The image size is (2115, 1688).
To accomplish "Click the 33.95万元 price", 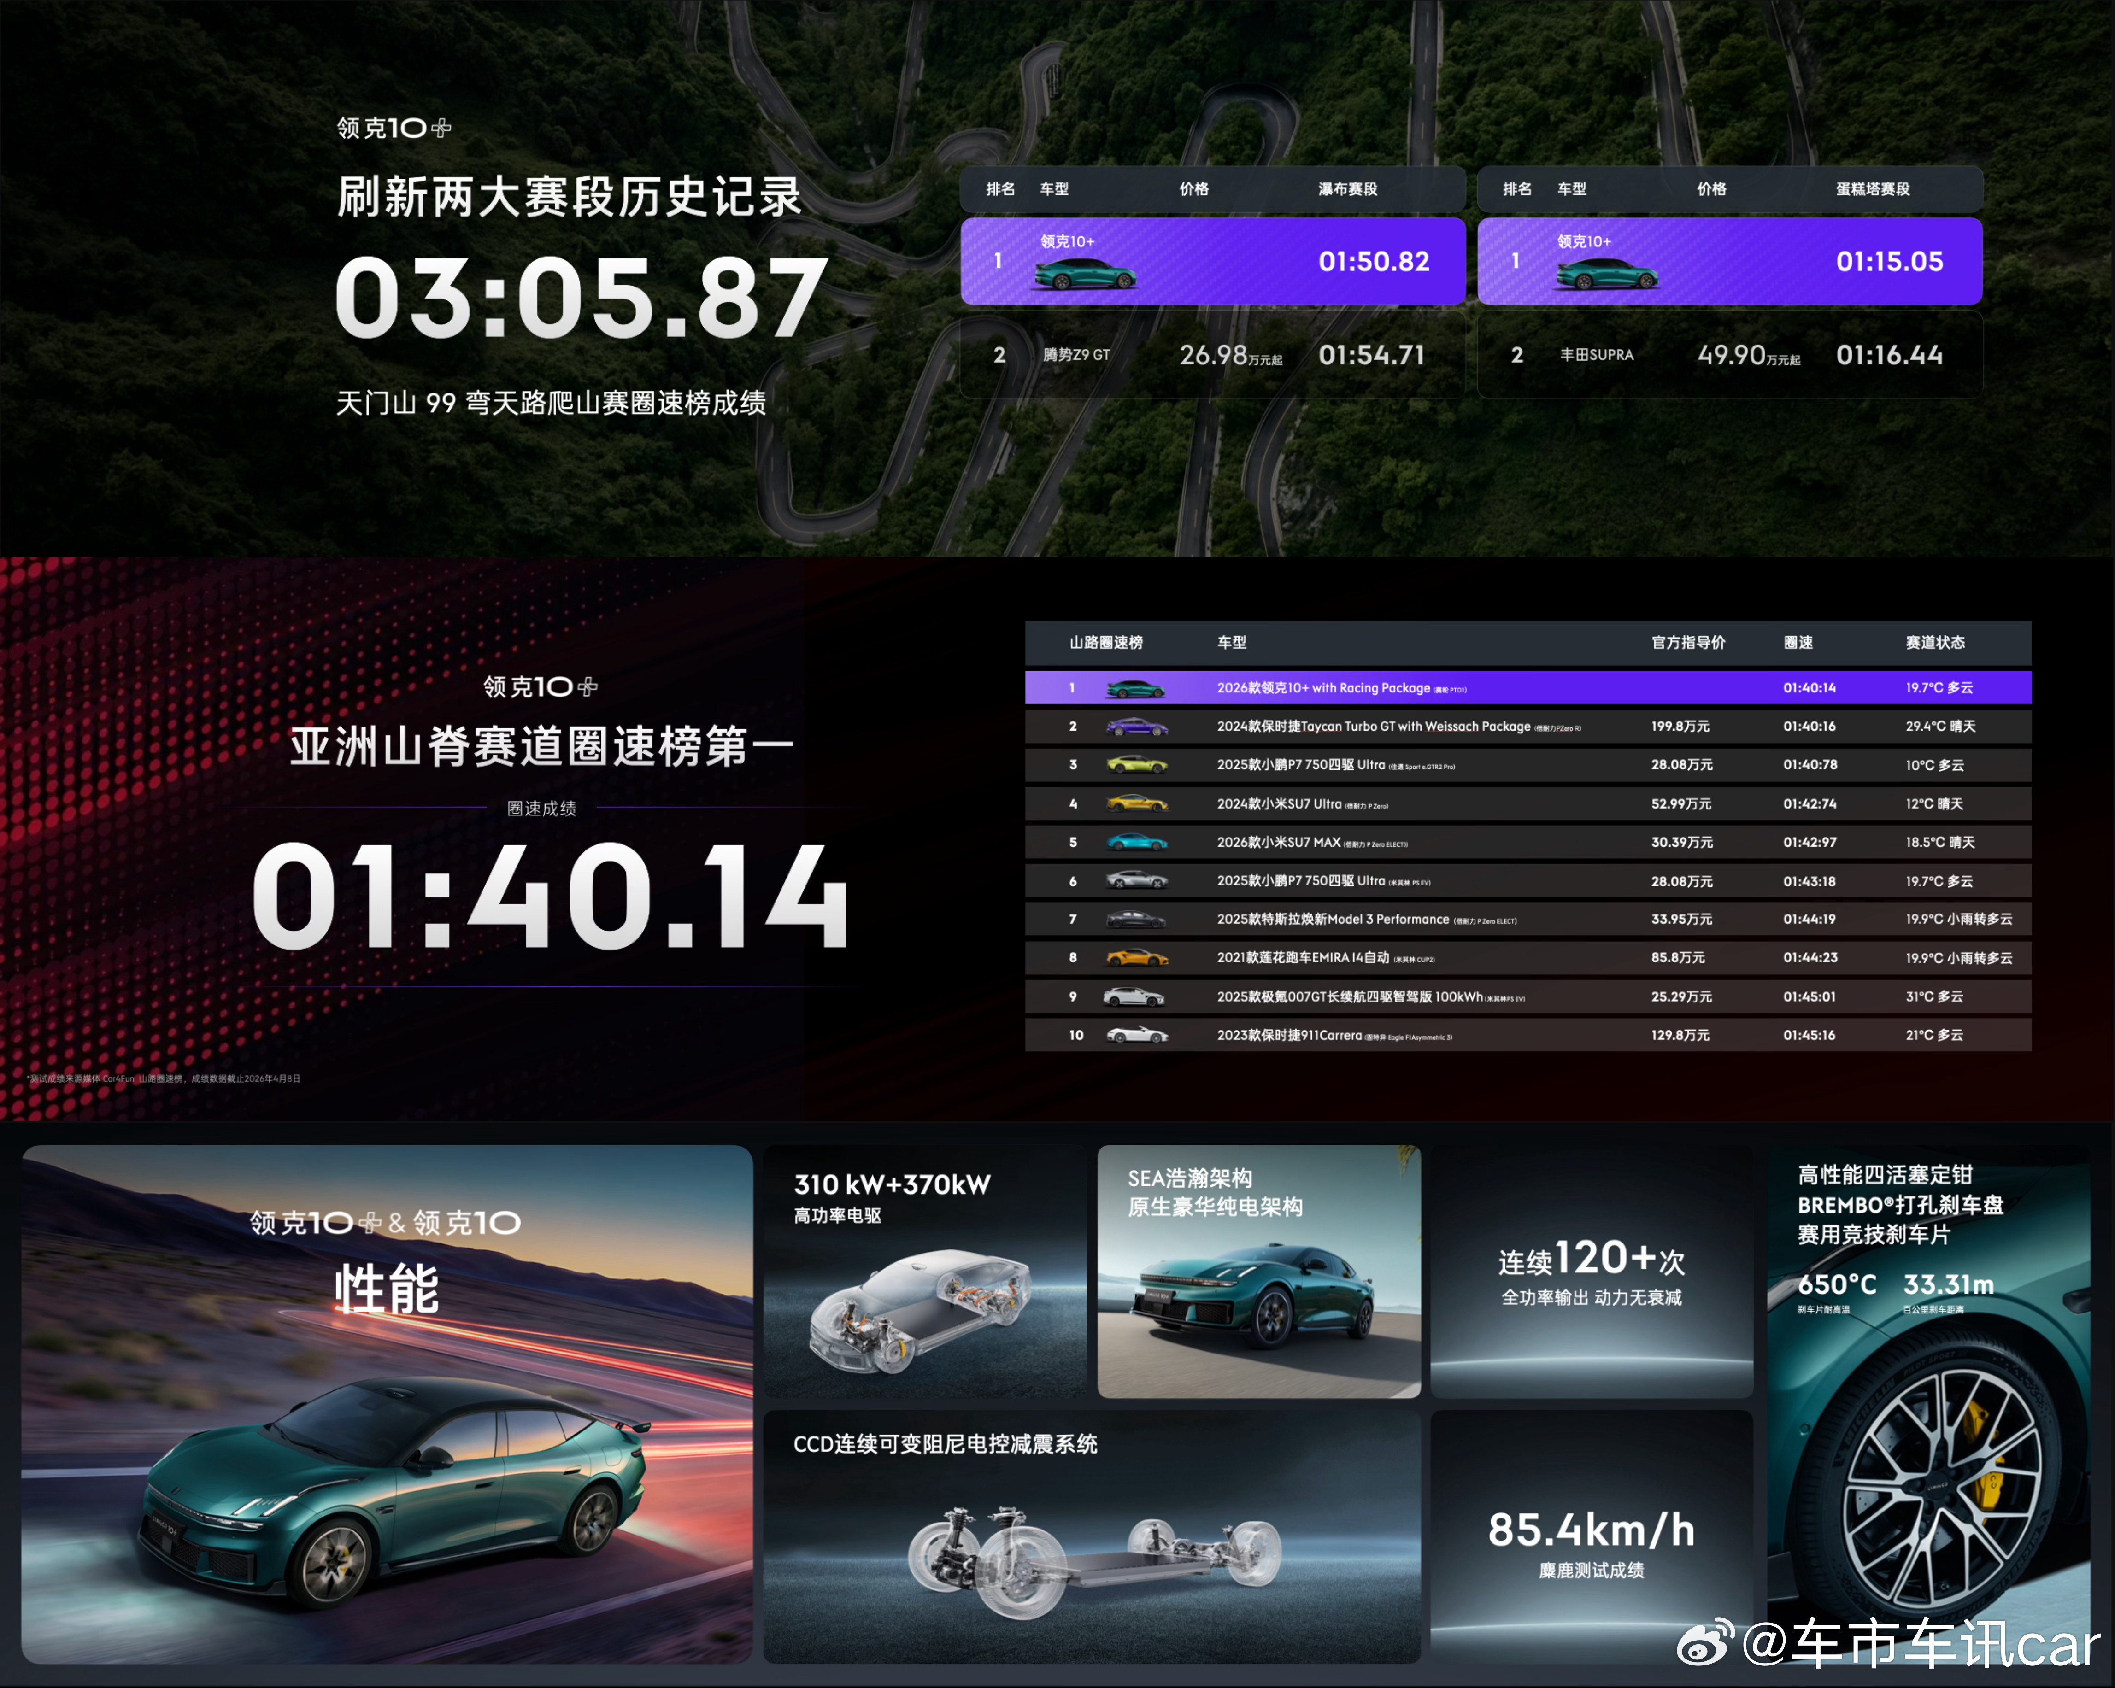I will tap(1681, 920).
